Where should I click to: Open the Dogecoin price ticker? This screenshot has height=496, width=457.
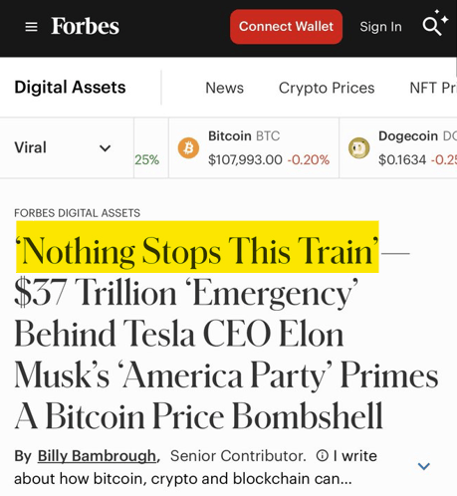(398, 147)
